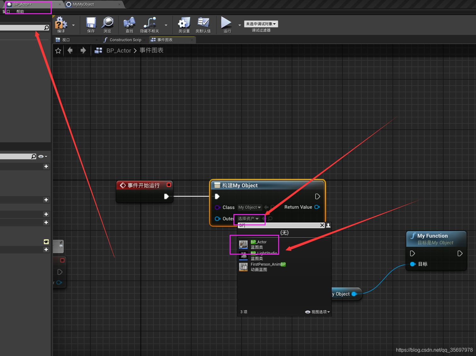
Task: Select the BP_Actor 蓝图类 entry text
Action: (259, 245)
